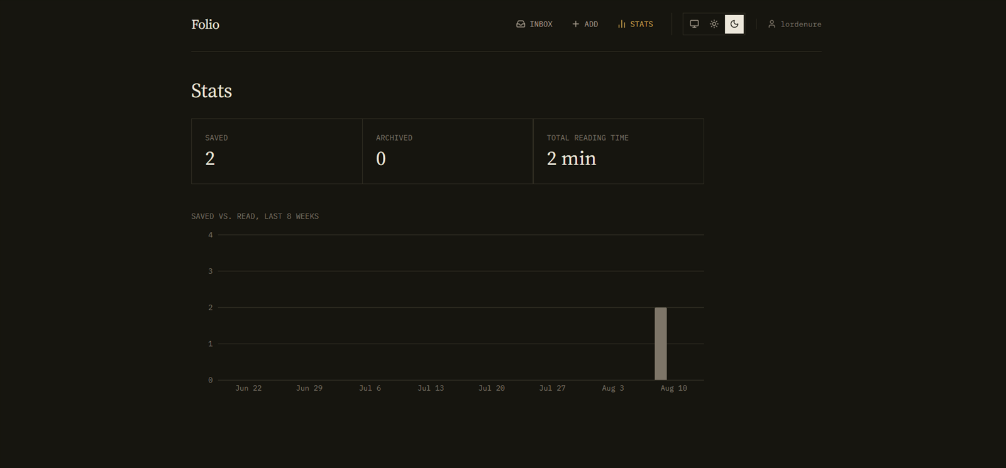Click the "Saved vs. Read, last 8 weeks" heading
This screenshot has width=1006, height=468.
click(x=255, y=216)
